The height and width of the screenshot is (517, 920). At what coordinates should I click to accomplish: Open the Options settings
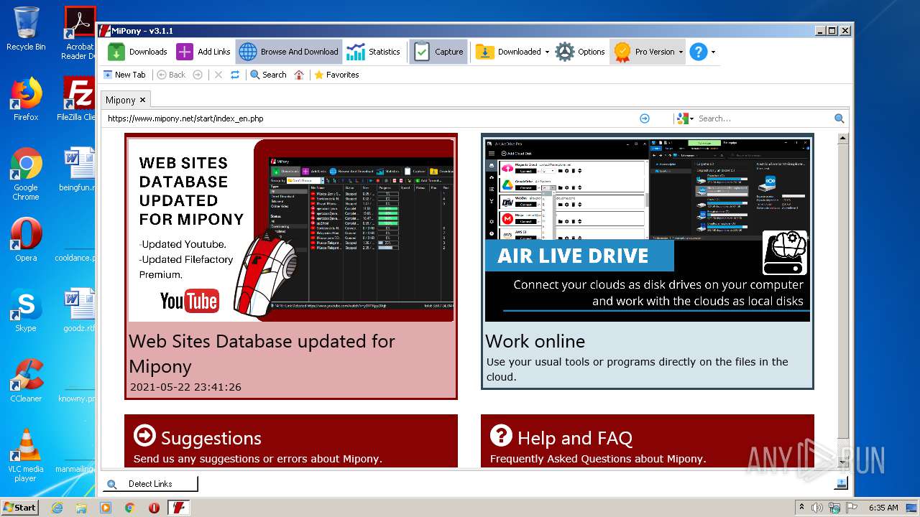click(x=580, y=52)
